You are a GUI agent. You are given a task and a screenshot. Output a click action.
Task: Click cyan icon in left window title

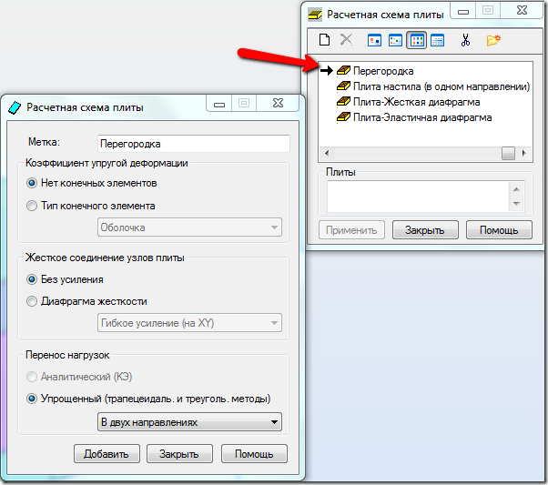click(x=15, y=107)
